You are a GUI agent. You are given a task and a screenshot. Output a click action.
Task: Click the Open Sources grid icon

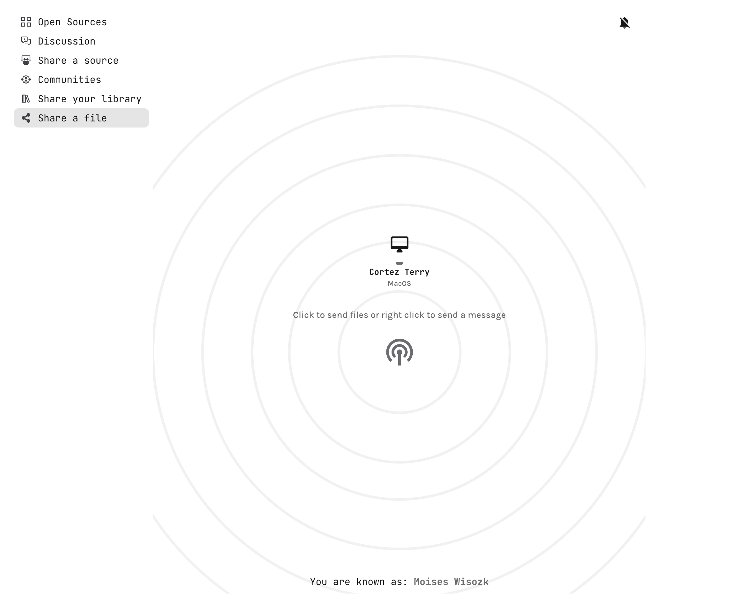pyautogui.click(x=26, y=22)
